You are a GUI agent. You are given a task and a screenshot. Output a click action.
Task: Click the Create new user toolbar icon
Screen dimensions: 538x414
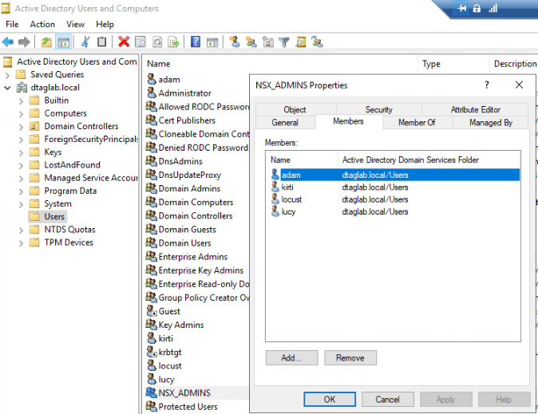click(x=234, y=41)
